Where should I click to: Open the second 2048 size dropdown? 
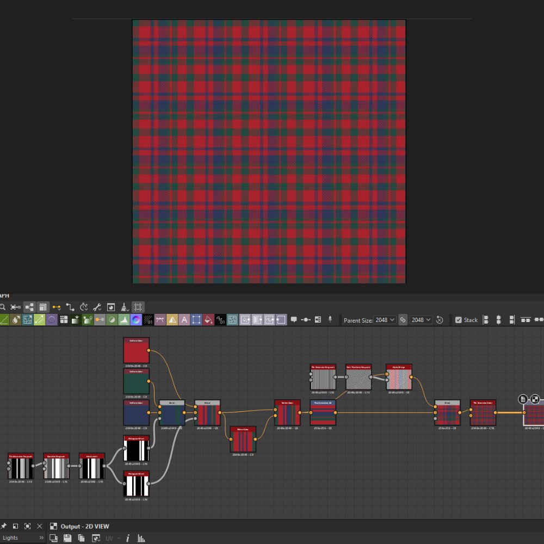click(421, 320)
